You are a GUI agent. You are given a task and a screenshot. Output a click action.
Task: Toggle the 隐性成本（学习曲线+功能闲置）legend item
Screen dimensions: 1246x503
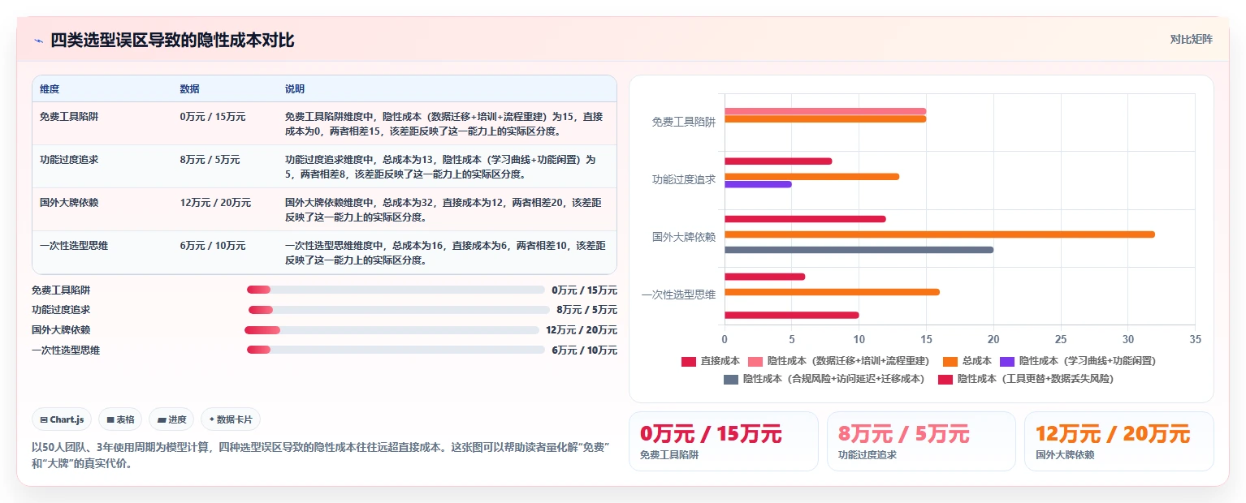1078,361
